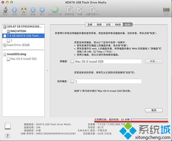Click the capacity value 7.9 GB
This screenshot has height=141, width=172.
tap(101, 124)
